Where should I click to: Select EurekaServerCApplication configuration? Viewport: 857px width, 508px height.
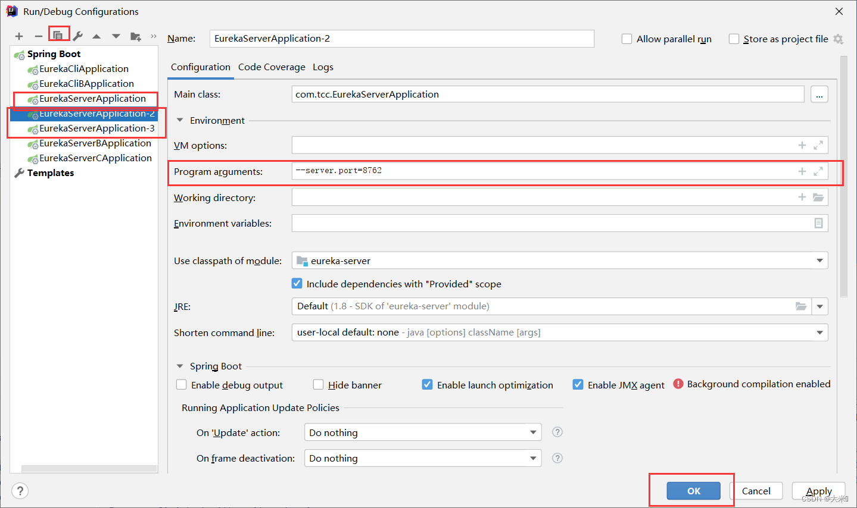click(95, 158)
